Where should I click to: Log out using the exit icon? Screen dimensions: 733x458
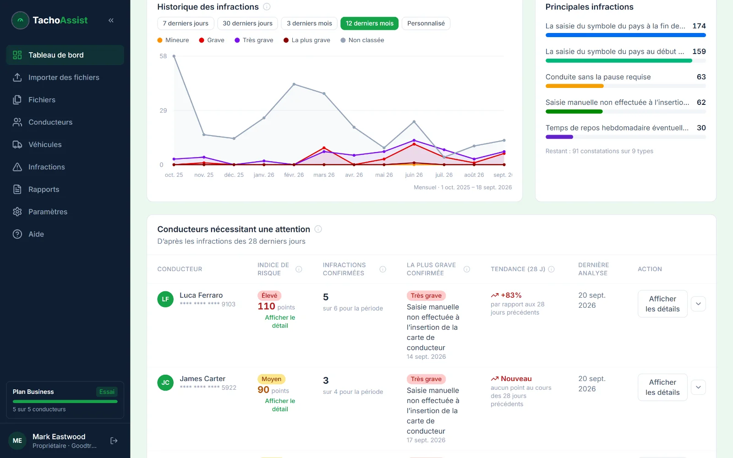114,441
